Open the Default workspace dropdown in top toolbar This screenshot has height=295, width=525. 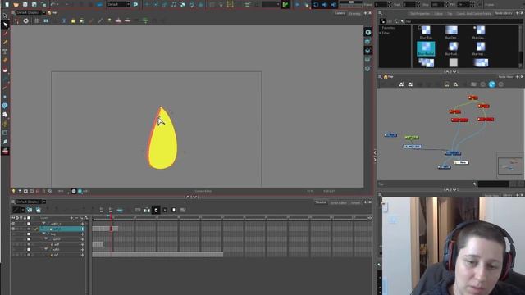(128, 4)
